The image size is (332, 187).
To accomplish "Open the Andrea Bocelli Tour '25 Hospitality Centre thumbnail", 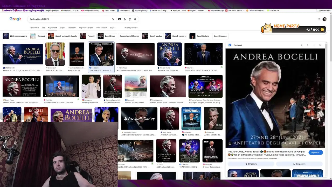I will [x=139, y=118].
